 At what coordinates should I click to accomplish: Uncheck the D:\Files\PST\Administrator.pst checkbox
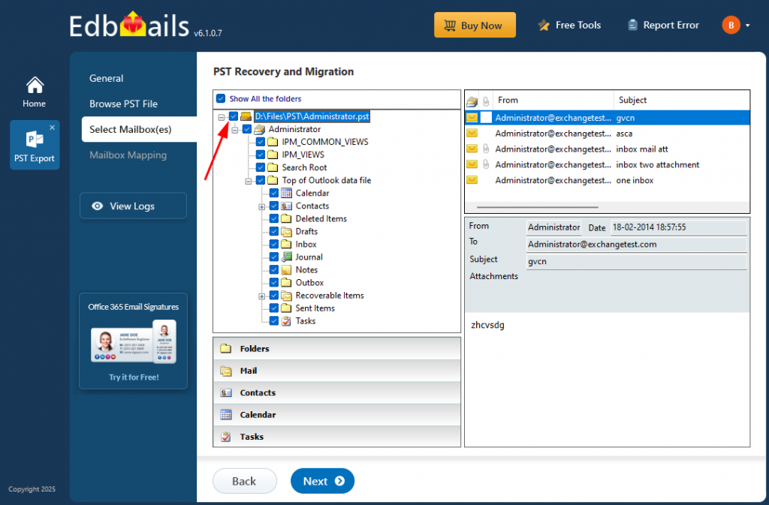click(234, 116)
